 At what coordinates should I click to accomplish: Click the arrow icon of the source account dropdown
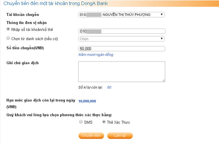pyautogui.click(x=162, y=14)
